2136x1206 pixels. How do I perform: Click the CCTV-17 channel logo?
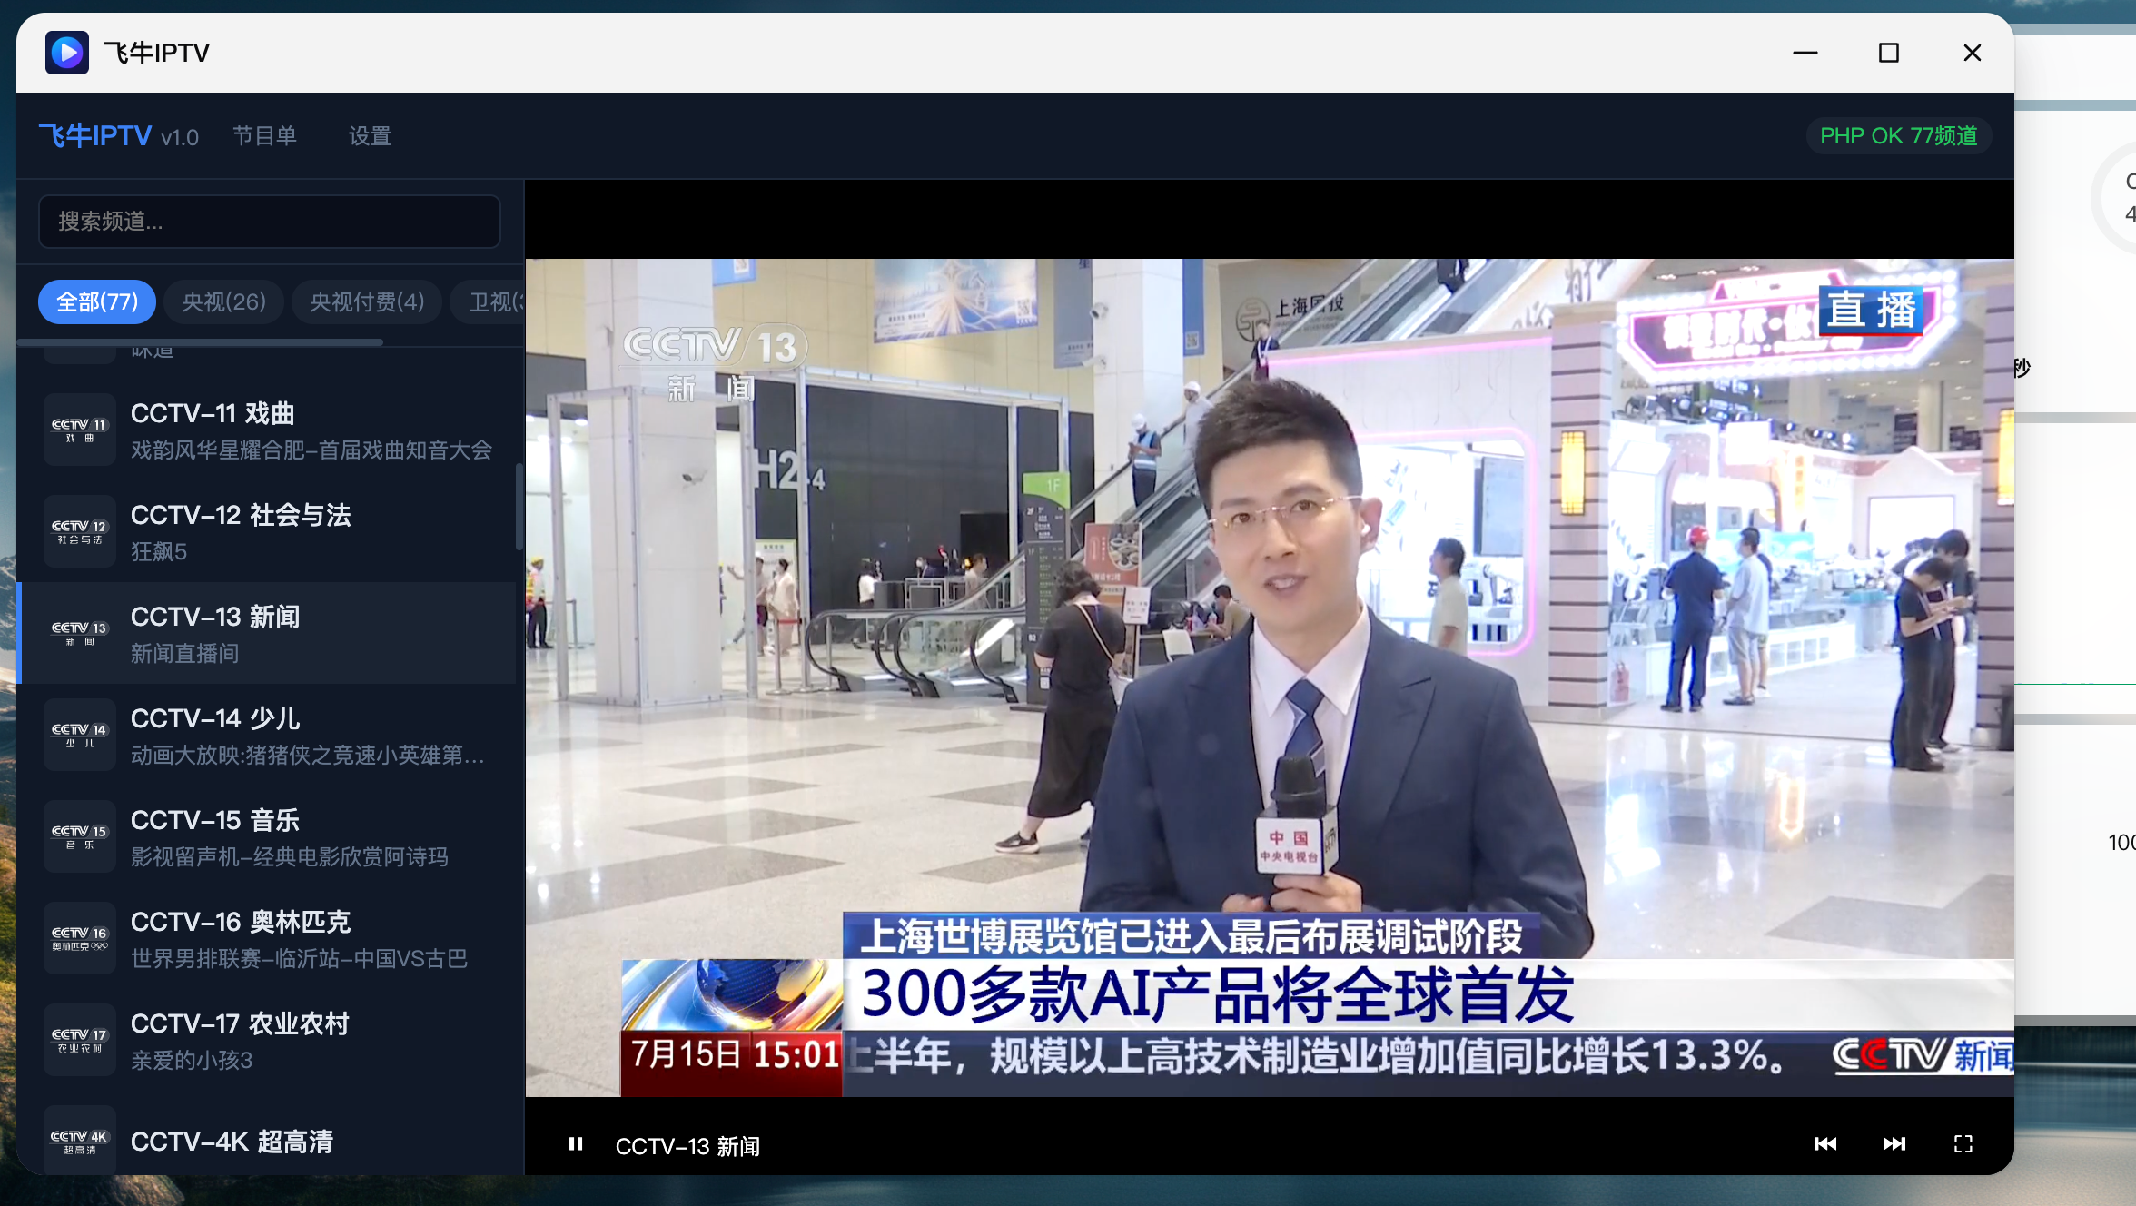80,1040
